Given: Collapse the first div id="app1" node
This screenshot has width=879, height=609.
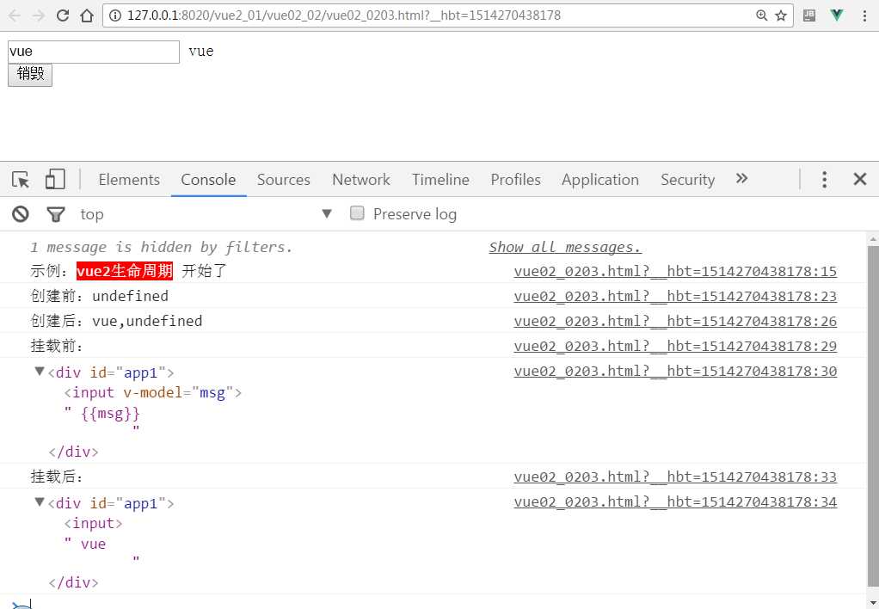Looking at the screenshot, I should (x=40, y=372).
